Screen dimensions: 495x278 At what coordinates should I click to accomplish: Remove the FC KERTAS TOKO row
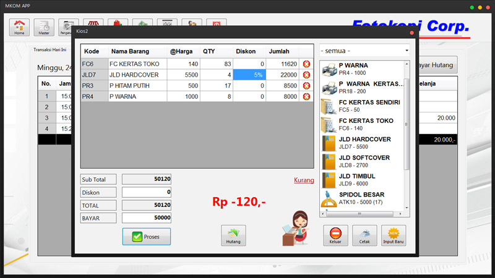tap(306, 64)
